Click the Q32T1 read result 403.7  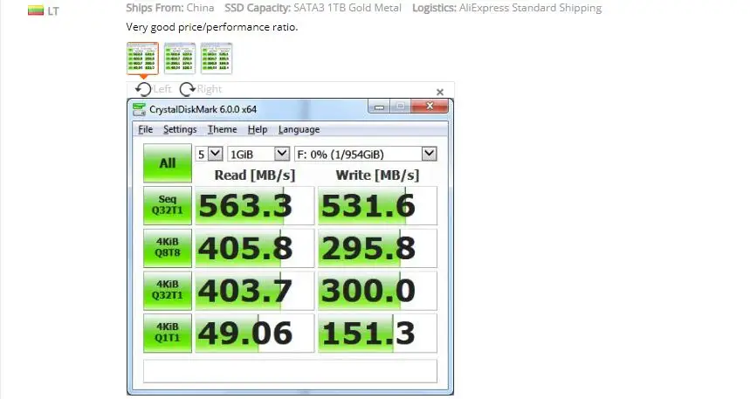coord(254,291)
